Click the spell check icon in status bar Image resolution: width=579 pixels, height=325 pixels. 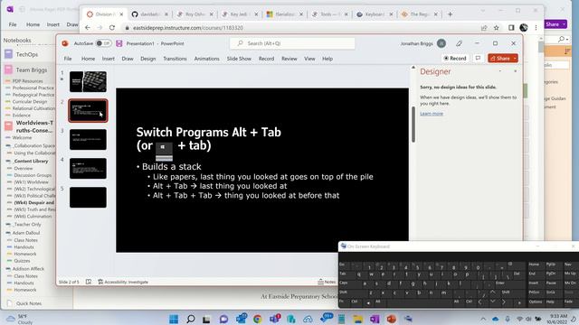pos(89,282)
